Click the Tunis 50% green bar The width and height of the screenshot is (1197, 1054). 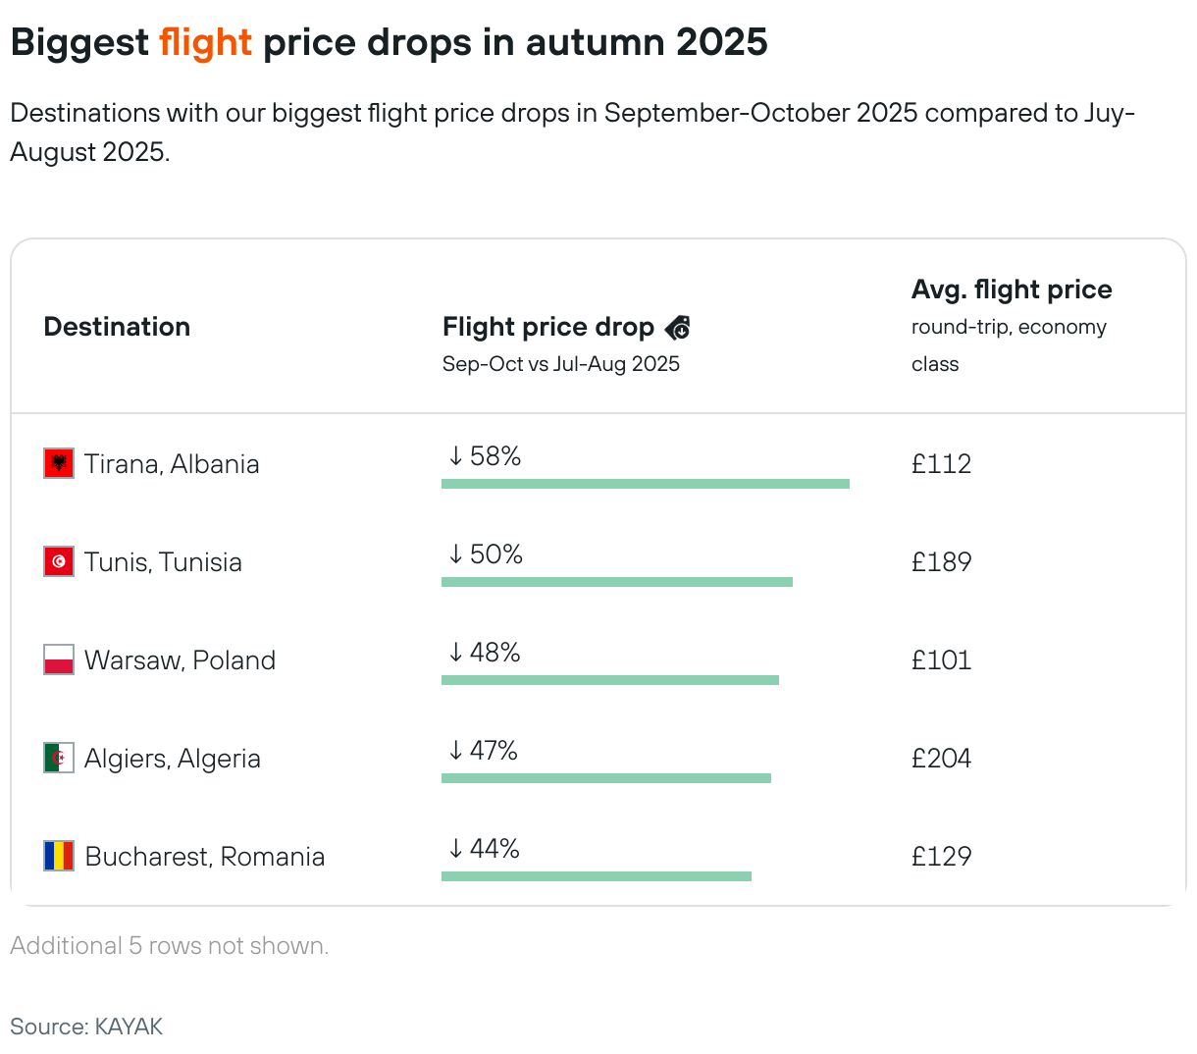coord(616,582)
